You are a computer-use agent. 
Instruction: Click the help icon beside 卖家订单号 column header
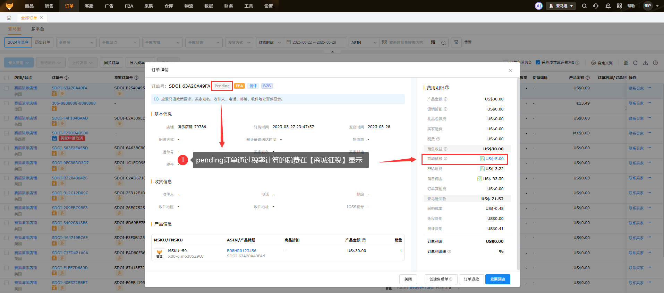[136, 78]
